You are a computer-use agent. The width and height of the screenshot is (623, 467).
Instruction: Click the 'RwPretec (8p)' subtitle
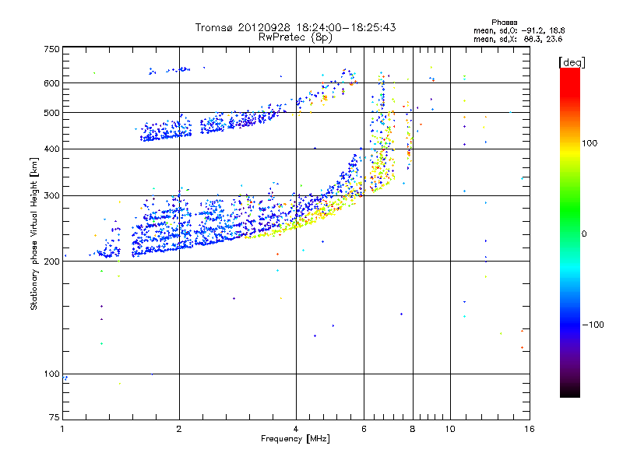pos(295,37)
